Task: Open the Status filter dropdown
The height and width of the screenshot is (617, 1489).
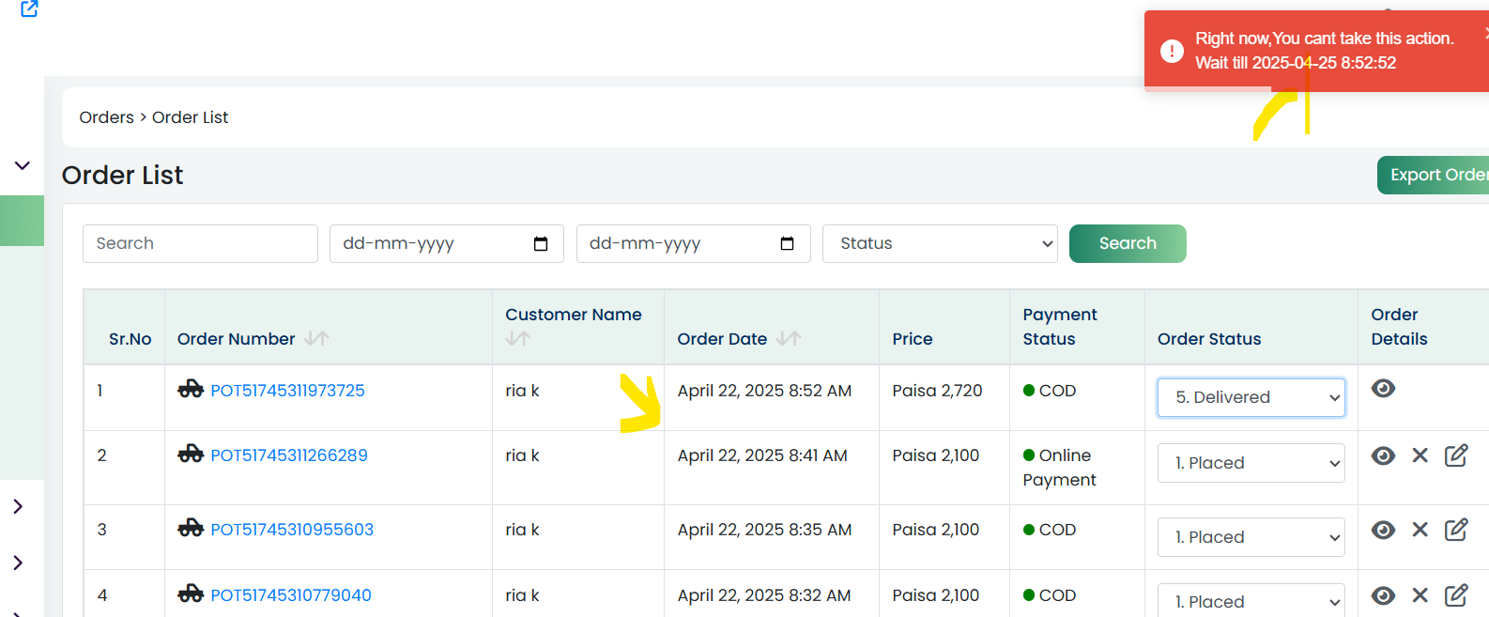Action: pyautogui.click(x=940, y=243)
